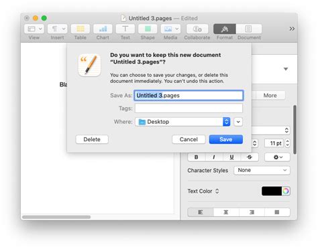This screenshot has height=249, width=318.
Task: Open the Insert paragraph menu
Action: point(58,29)
